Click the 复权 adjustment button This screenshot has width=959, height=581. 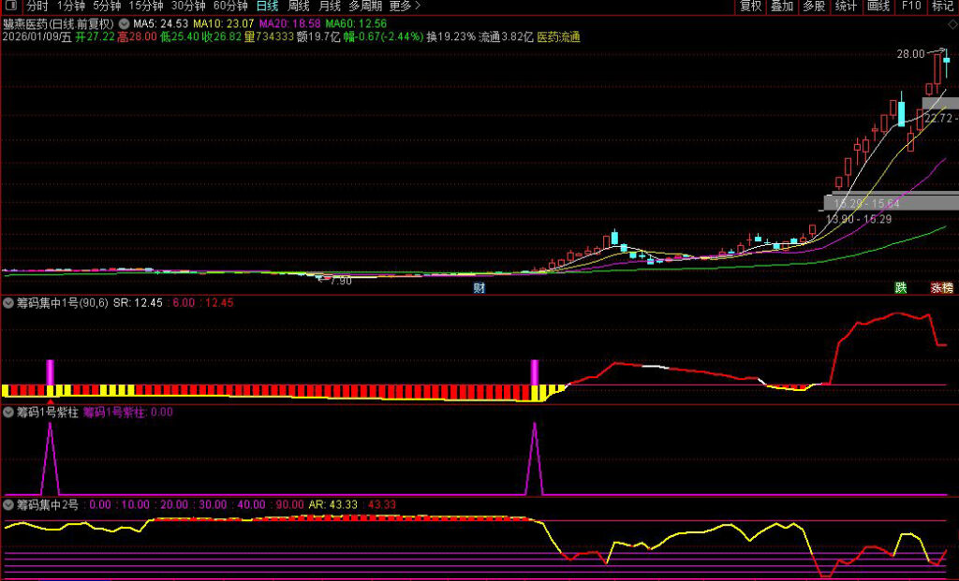(x=750, y=7)
